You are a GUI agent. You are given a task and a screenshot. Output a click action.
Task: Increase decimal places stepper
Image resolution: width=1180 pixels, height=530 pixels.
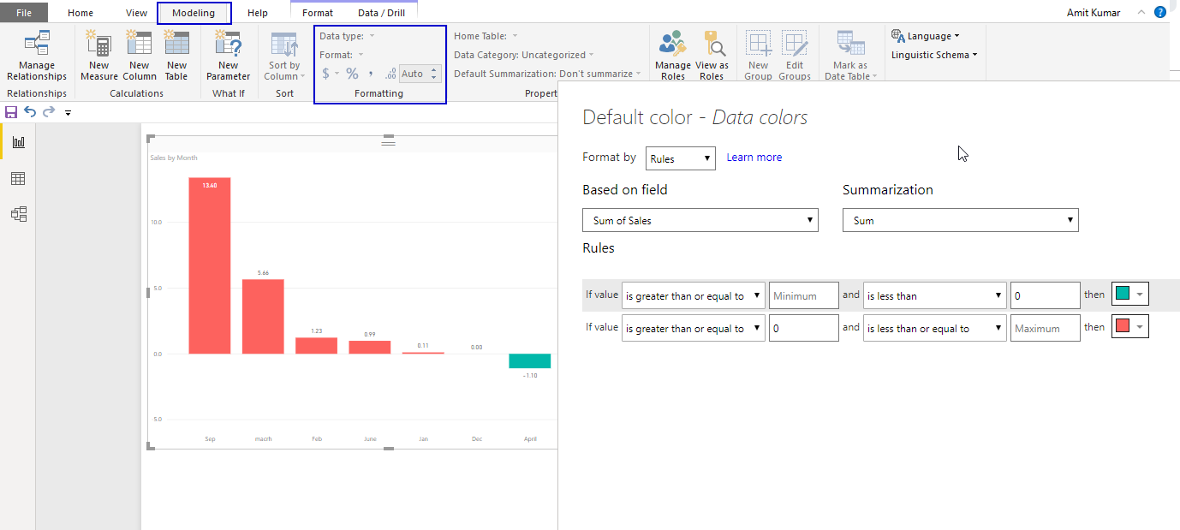[x=434, y=69]
